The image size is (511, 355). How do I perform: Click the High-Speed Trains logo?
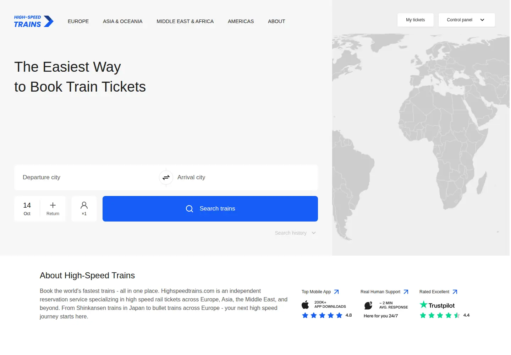point(34,21)
